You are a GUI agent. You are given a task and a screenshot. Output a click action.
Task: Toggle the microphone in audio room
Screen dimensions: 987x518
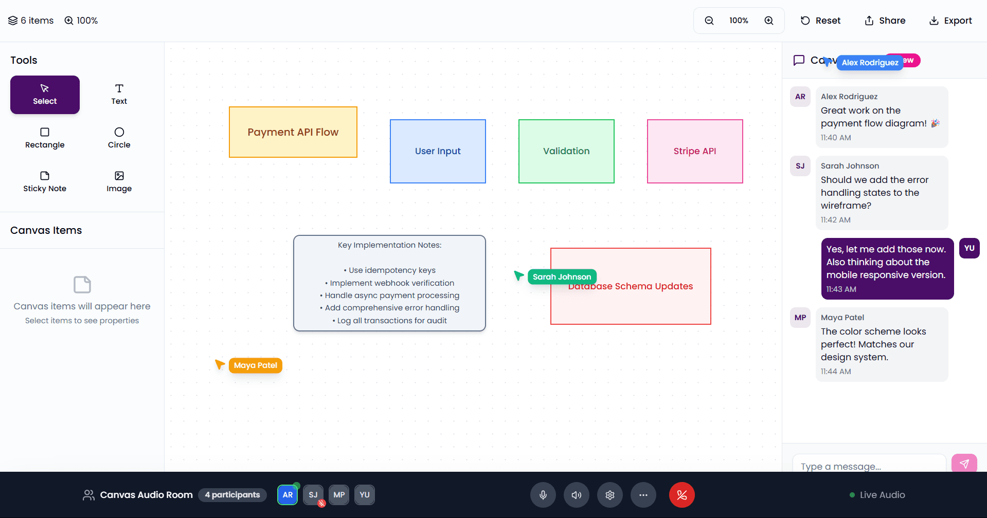coord(543,495)
